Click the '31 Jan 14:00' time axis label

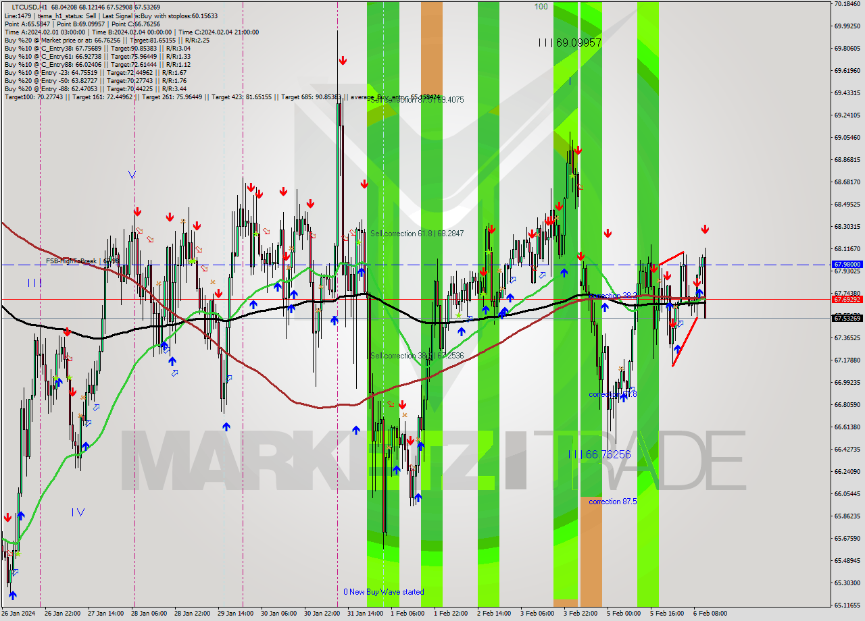(x=365, y=614)
